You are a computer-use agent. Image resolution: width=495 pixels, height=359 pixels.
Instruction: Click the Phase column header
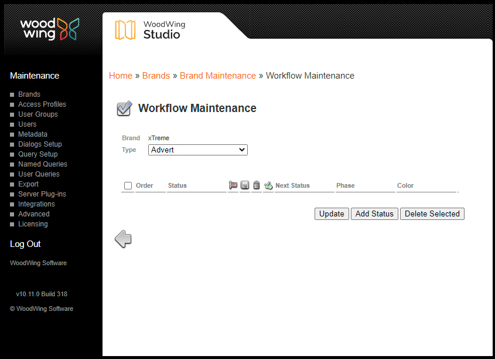coord(346,185)
